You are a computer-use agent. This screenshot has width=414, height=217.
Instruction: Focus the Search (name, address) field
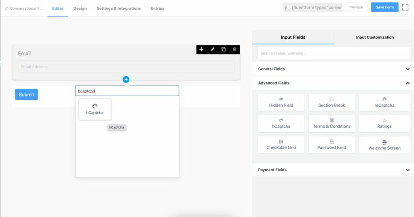click(334, 53)
